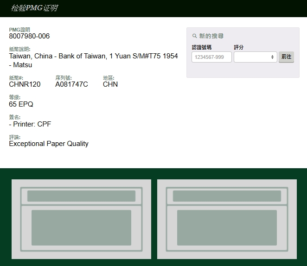Open the 評分 grade dropdown
This screenshot has width=307, height=266.
[256, 57]
